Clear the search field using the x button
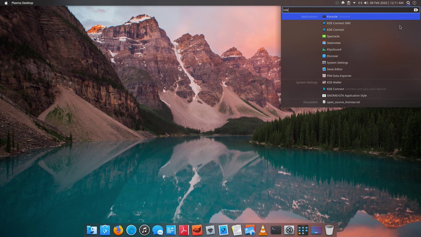The height and width of the screenshot is (237, 421). [416, 10]
